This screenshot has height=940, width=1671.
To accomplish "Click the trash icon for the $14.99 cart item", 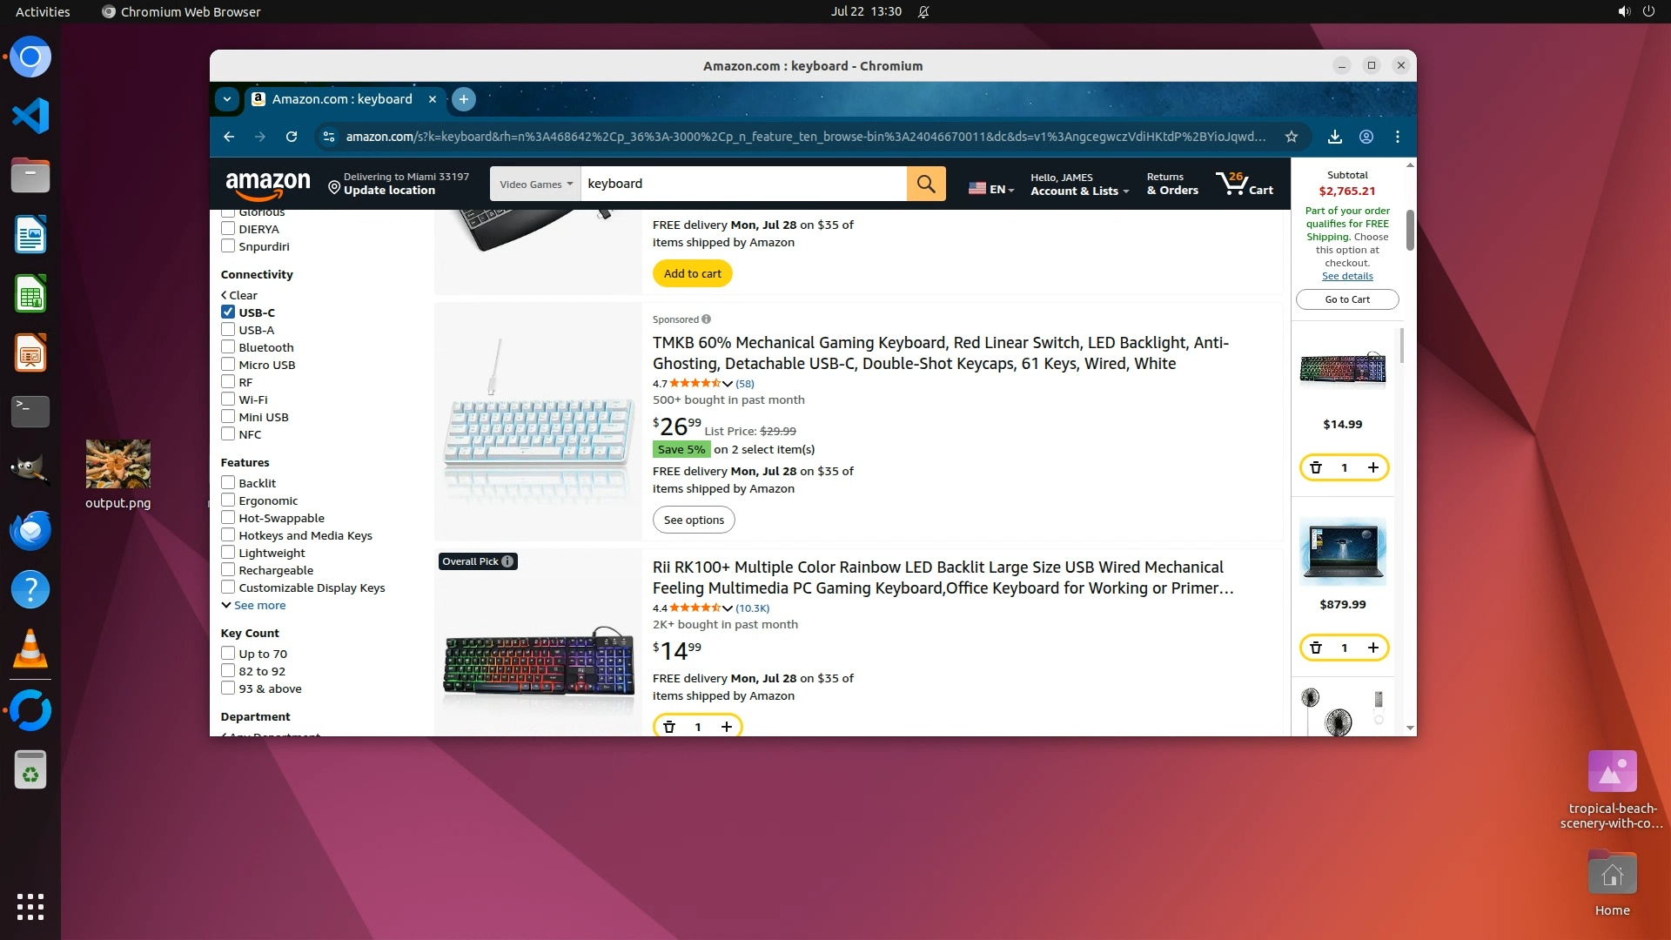I will click(x=1316, y=467).
